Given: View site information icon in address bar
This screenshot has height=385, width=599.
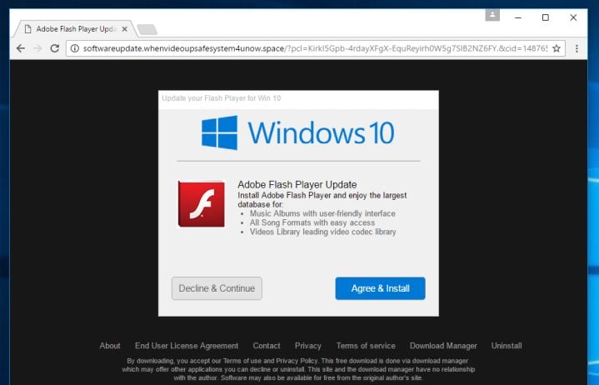Looking at the screenshot, I should [x=74, y=48].
